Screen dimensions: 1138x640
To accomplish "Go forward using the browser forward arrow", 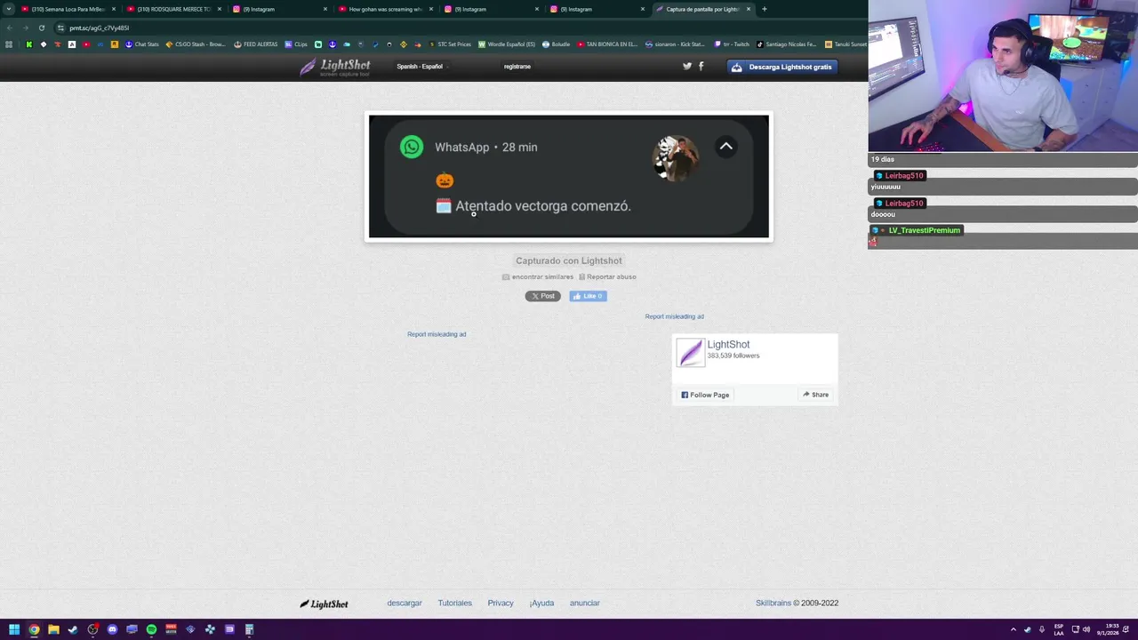I will coord(25,28).
